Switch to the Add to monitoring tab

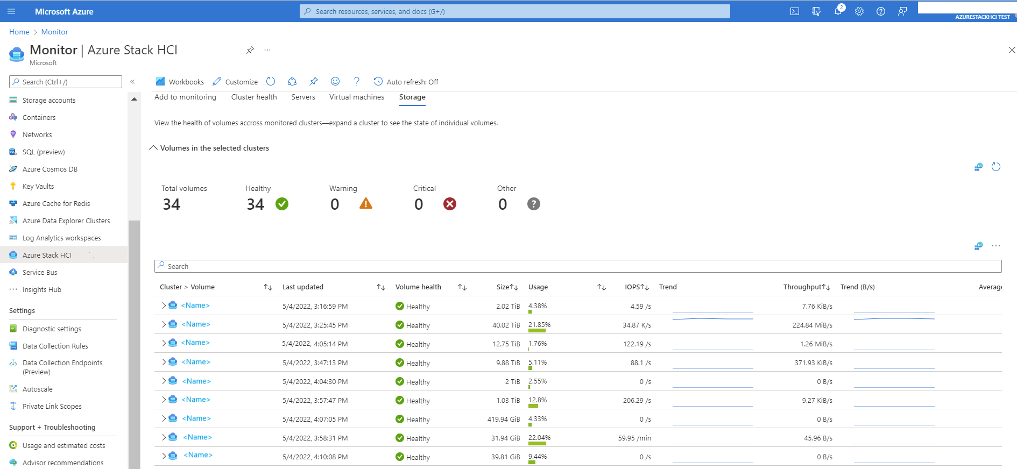click(x=185, y=97)
